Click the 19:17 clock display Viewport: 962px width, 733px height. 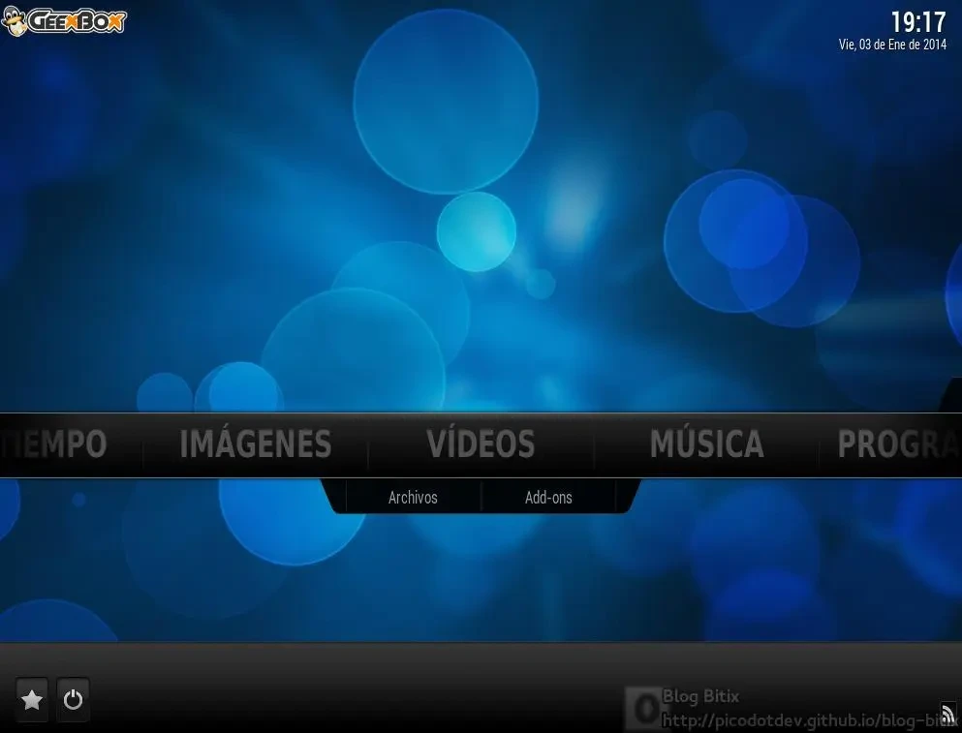pos(917,22)
